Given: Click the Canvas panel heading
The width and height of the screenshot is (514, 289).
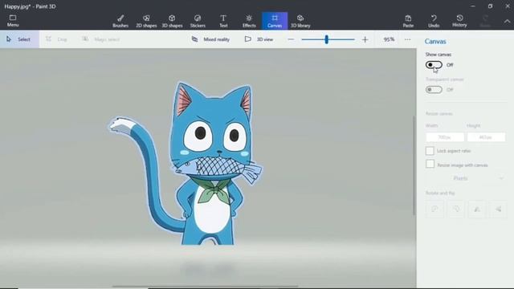Looking at the screenshot, I should click(435, 41).
